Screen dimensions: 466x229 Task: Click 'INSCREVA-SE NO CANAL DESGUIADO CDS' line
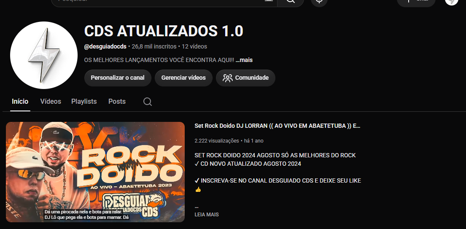[277, 181]
